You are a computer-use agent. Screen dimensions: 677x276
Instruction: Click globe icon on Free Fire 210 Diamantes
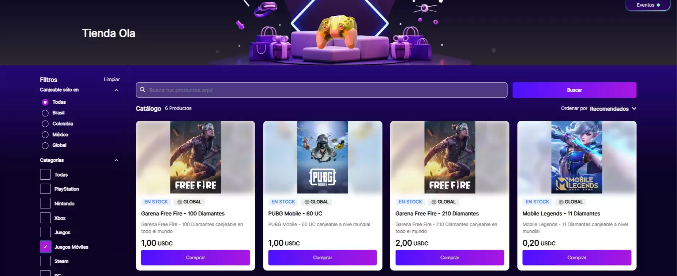(434, 202)
